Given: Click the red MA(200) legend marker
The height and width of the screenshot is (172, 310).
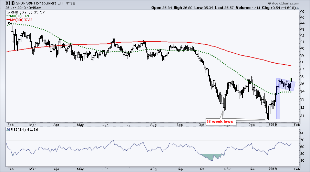Looking at the screenshot, I should (x=8, y=20).
